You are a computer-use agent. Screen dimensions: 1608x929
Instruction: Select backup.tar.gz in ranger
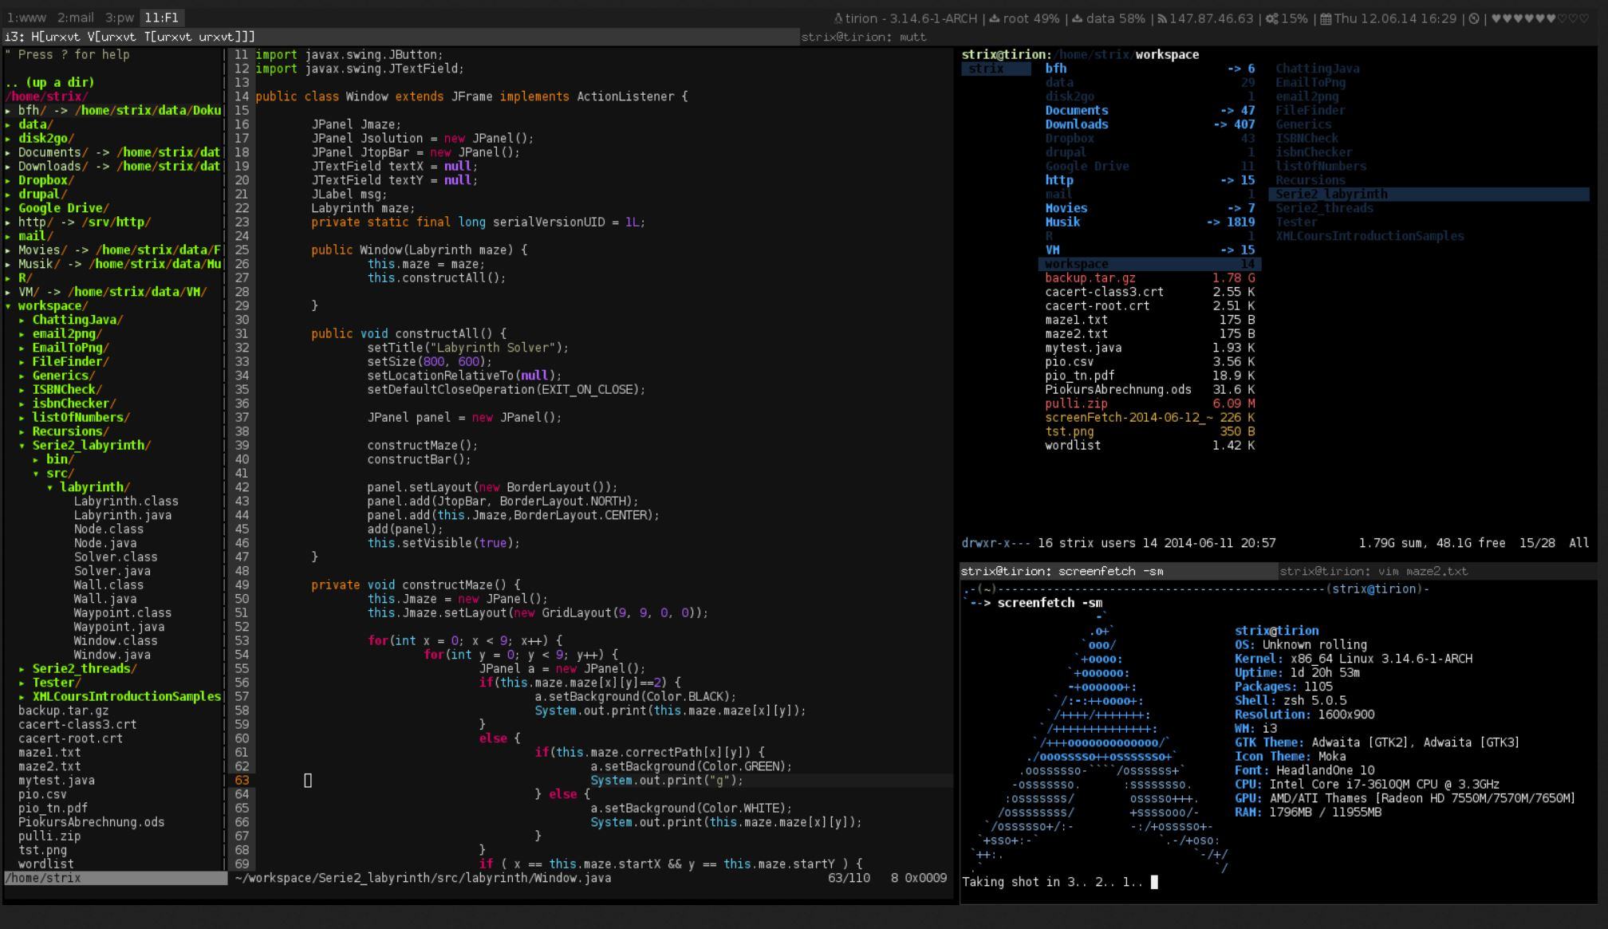[1149, 278]
